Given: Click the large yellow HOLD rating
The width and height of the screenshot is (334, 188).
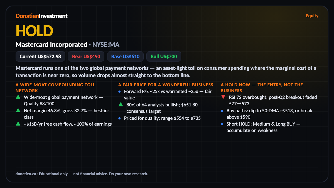Looking at the screenshot, I should [x=34, y=30].
